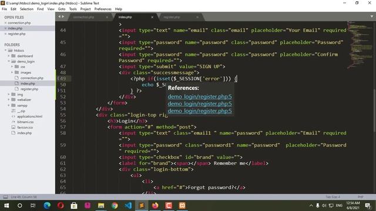Show hidden system tray icons

tap(311, 206)
